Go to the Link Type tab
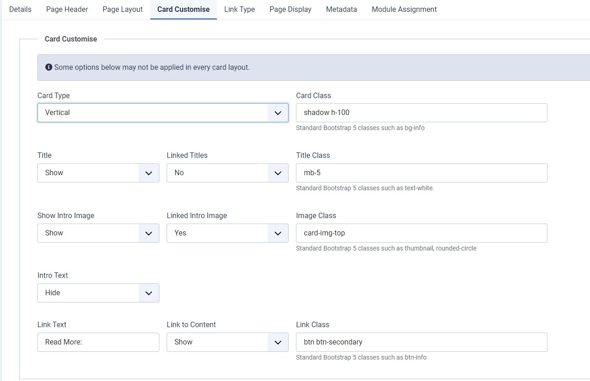Image resolution: width=590 pixels, height=381 pixels. coord(240,9)
